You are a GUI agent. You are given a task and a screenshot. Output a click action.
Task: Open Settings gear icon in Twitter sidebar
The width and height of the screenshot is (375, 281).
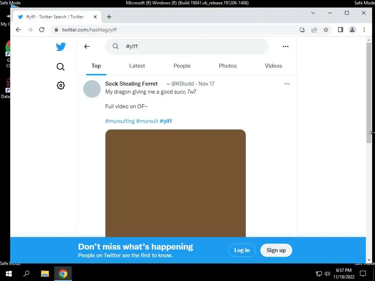61,85
